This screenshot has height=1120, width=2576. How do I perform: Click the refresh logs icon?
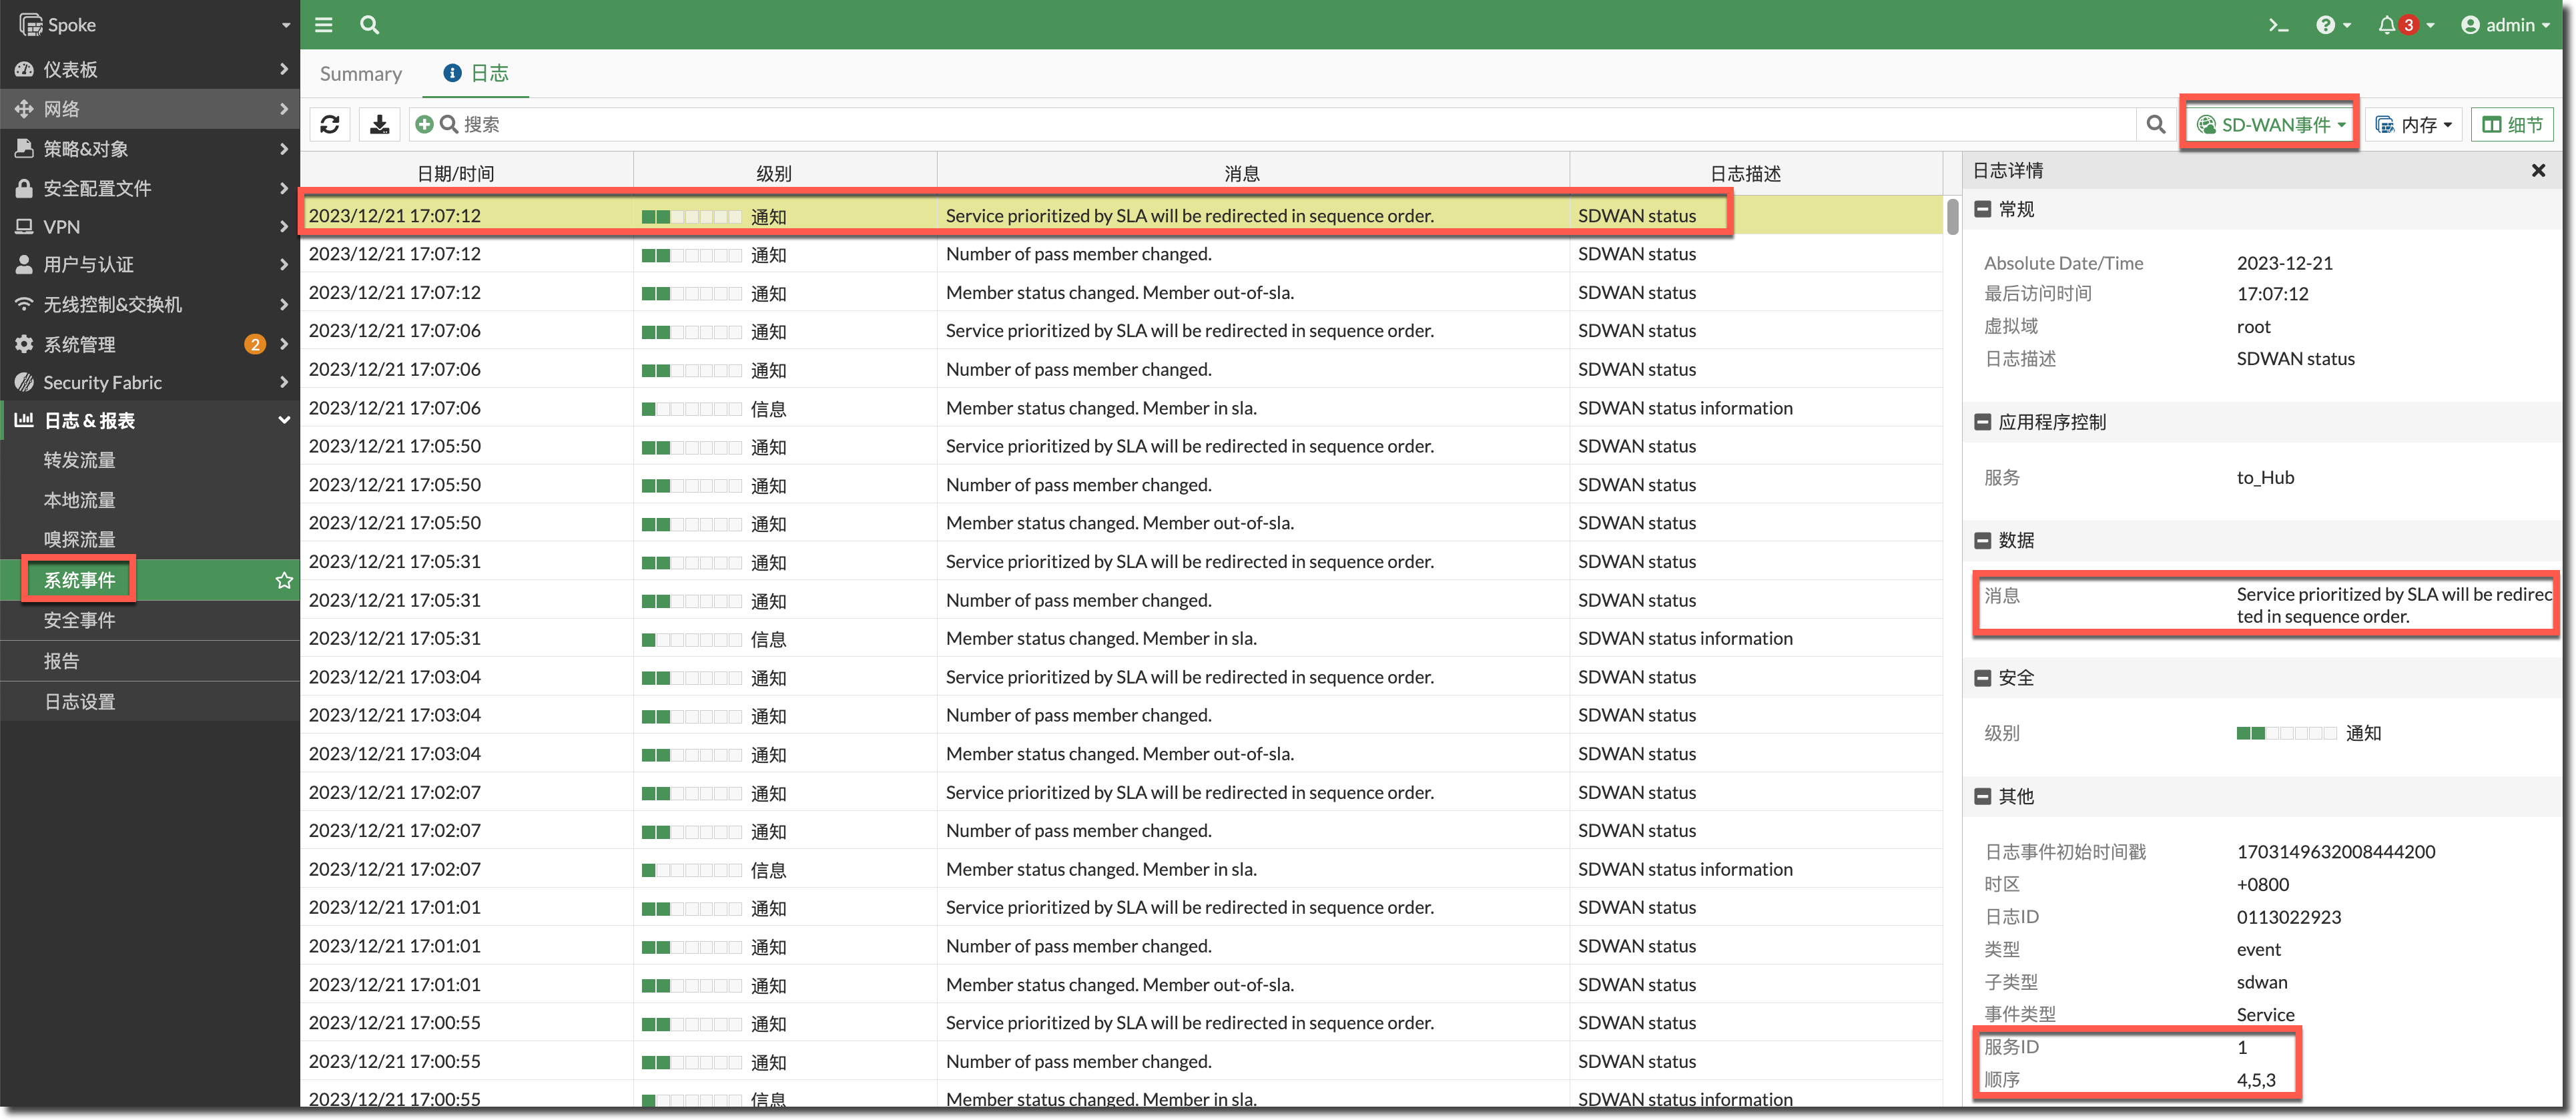[330, 124]
